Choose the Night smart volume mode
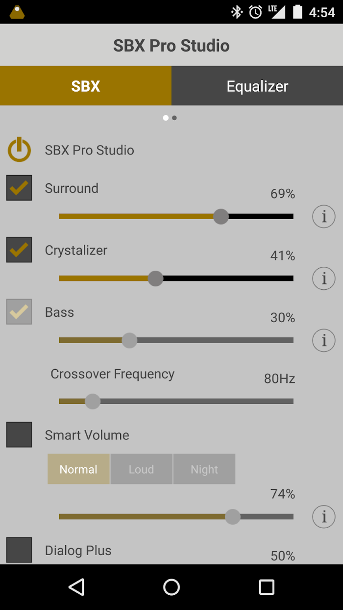This screenshot has height=610, width=343. 204,469
